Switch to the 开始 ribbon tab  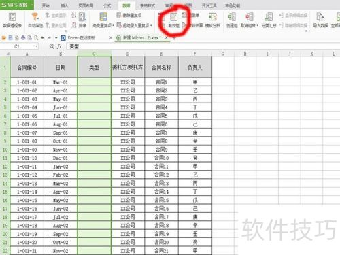pyautogui.click(x=46, y=5)
